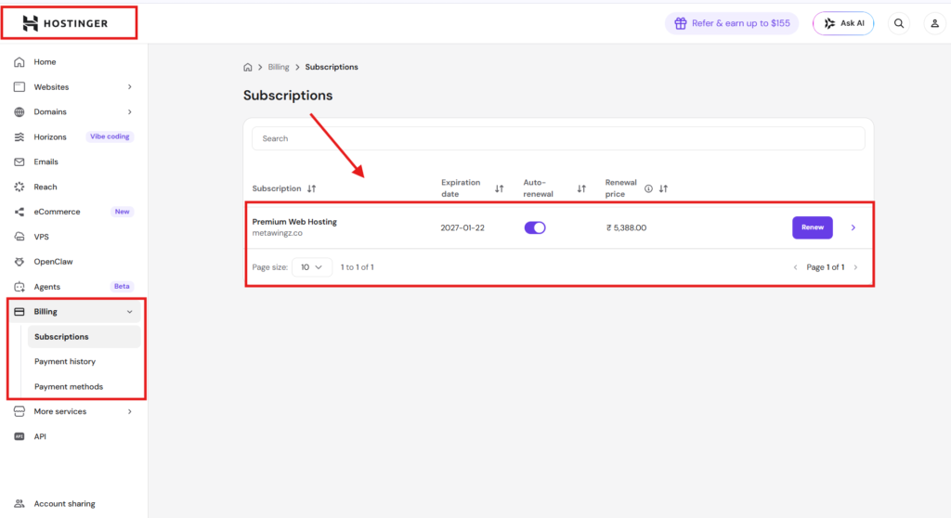
Task: Click the metawingz.co domain text
Action: 277,233
